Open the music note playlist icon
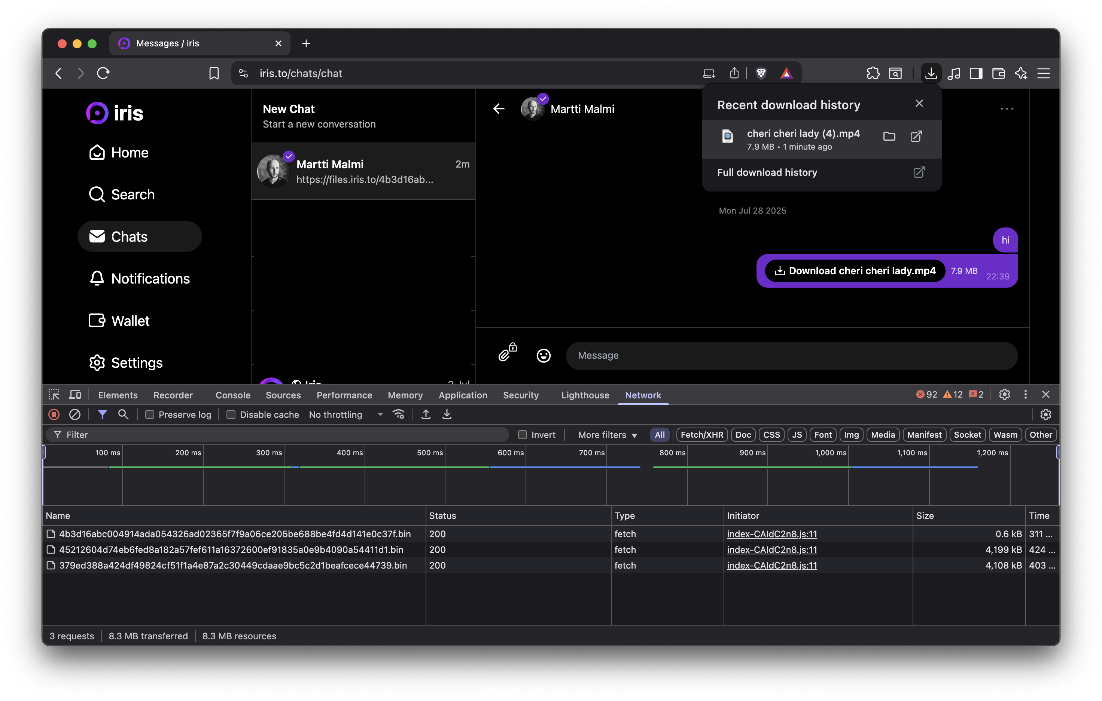This screenshot has width=1102, height=701. point(954,73)
